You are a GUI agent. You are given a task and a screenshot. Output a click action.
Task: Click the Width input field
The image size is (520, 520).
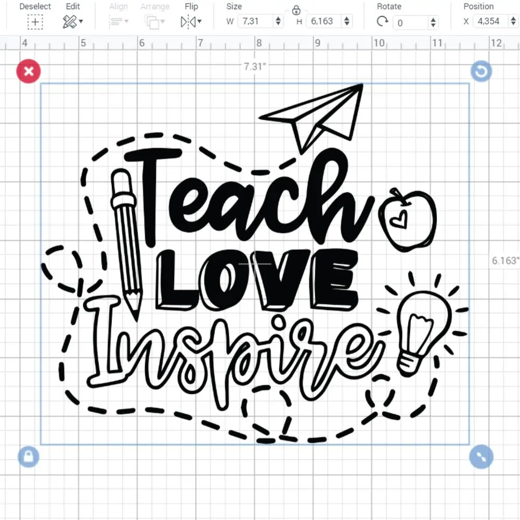256,21
